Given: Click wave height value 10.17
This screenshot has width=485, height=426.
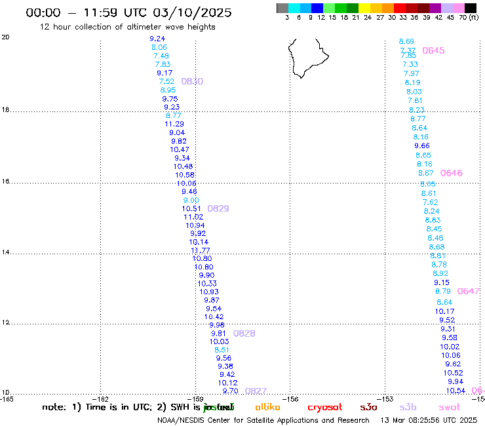Looking at the screenshot, I should click(445, 311).
